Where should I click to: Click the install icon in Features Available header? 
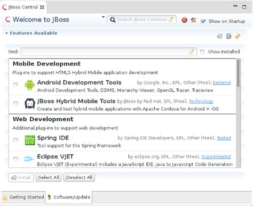tap(219, 36)
